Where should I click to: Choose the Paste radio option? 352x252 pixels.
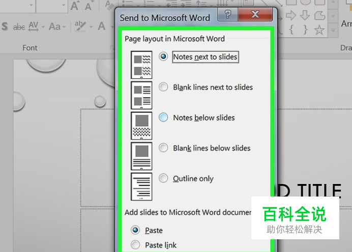135,230
